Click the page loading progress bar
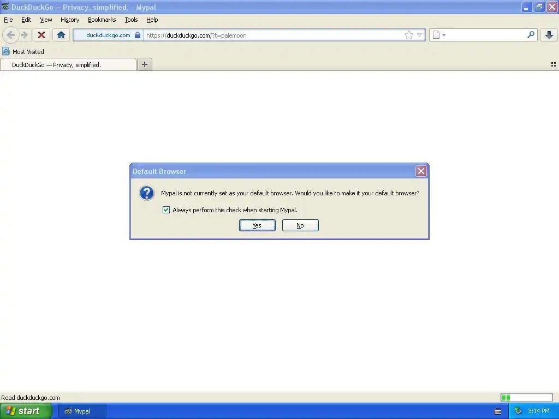The width and height of the screenshot is (559, 419). coord(527,397)
